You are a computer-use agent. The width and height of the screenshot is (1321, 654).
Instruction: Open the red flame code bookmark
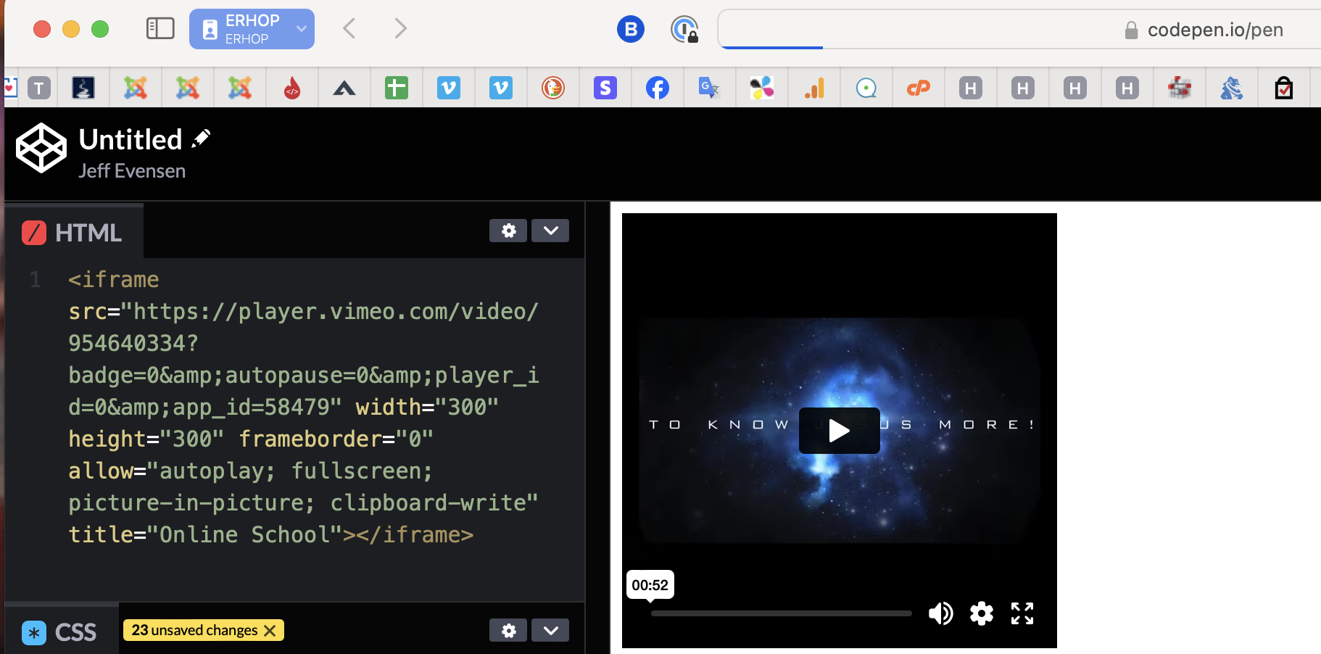pos(292,88)
